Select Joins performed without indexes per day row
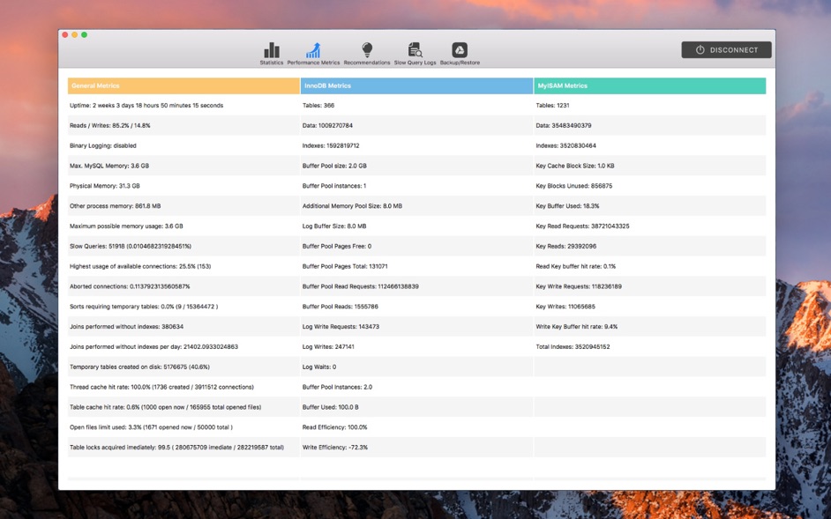 coord(183,347)
